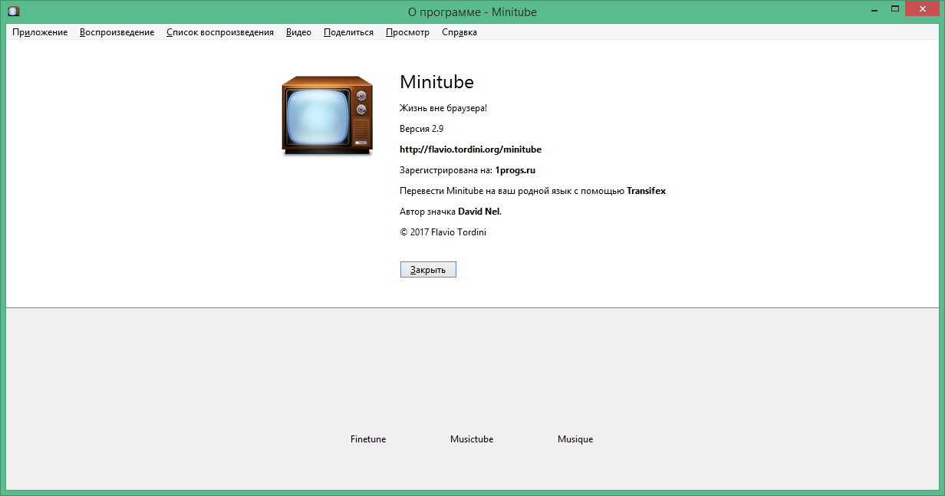Viewport: 945px width, 496px height.
Task: Click the 'Жизнь вне браузера!' tagline
Action: (x=443, y=108)
